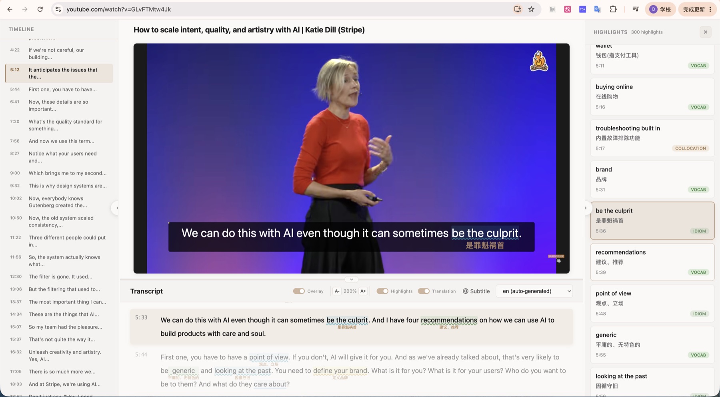Click the Subtitle globe button
The height and width of the screenshot is (397, 720).
476,291
